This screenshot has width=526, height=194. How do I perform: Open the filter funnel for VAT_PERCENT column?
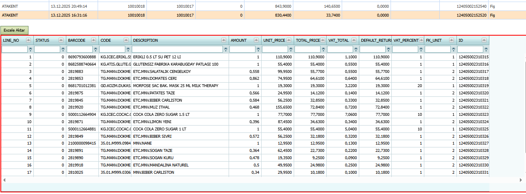(421, 49)
